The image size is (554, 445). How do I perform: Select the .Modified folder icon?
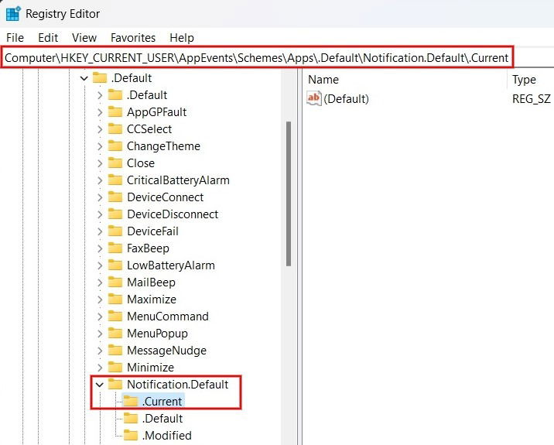(131, 436)
